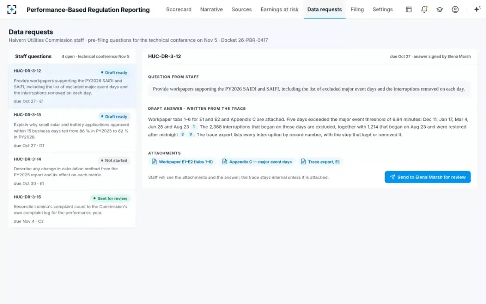Click 'due Nov 4 · C2' text
The image size is (486, 304).
[x=29, y=221]
